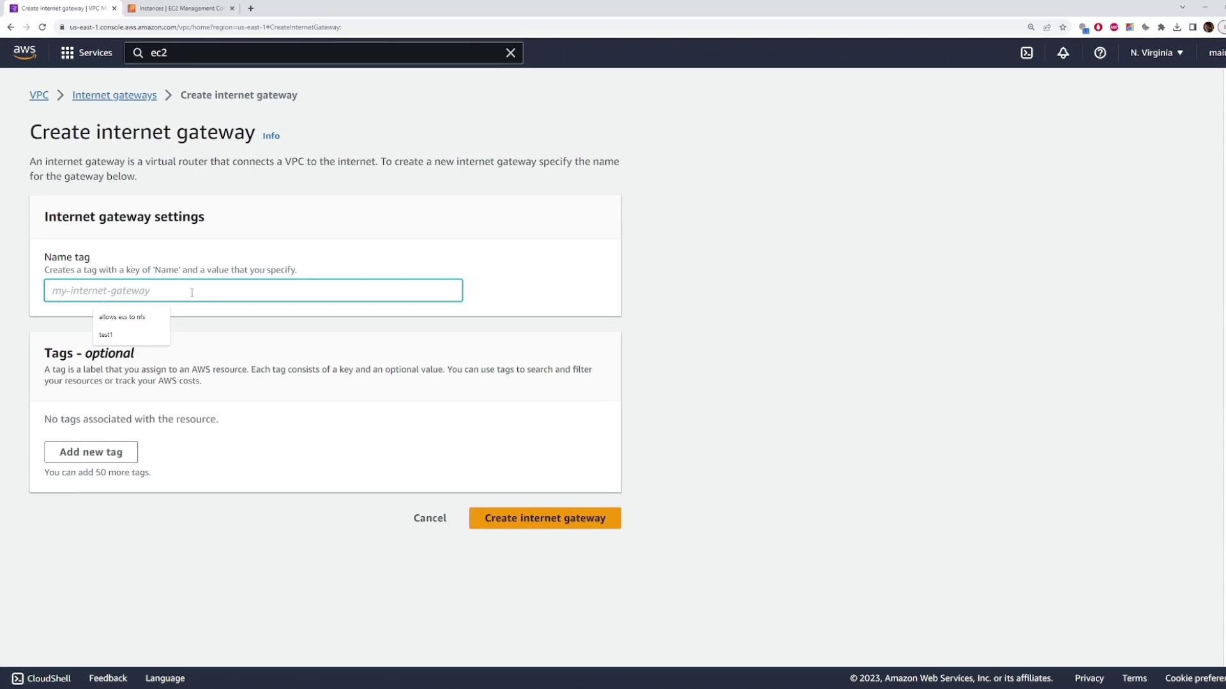Open a new browser tab
The height and width of the screenshot is (689, 1226).
(251, 8)
